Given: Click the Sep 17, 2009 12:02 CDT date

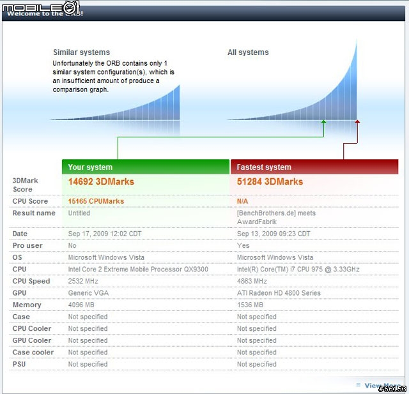Looking at the screenshot, I should 105,234.
